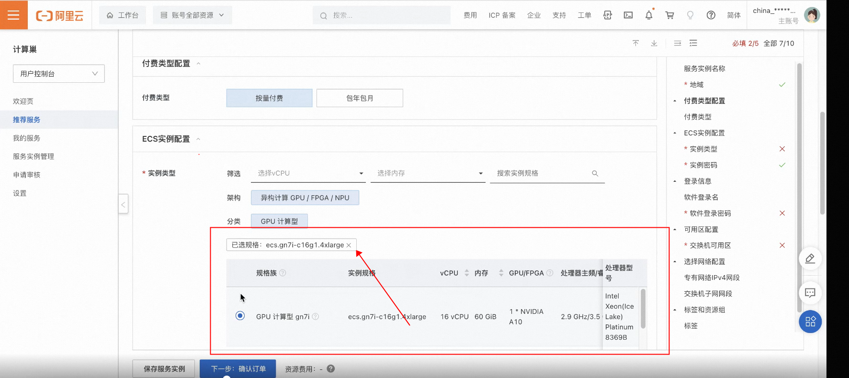
Task: Collapse the 付费类型配置 section
Action: coord(198,64)
